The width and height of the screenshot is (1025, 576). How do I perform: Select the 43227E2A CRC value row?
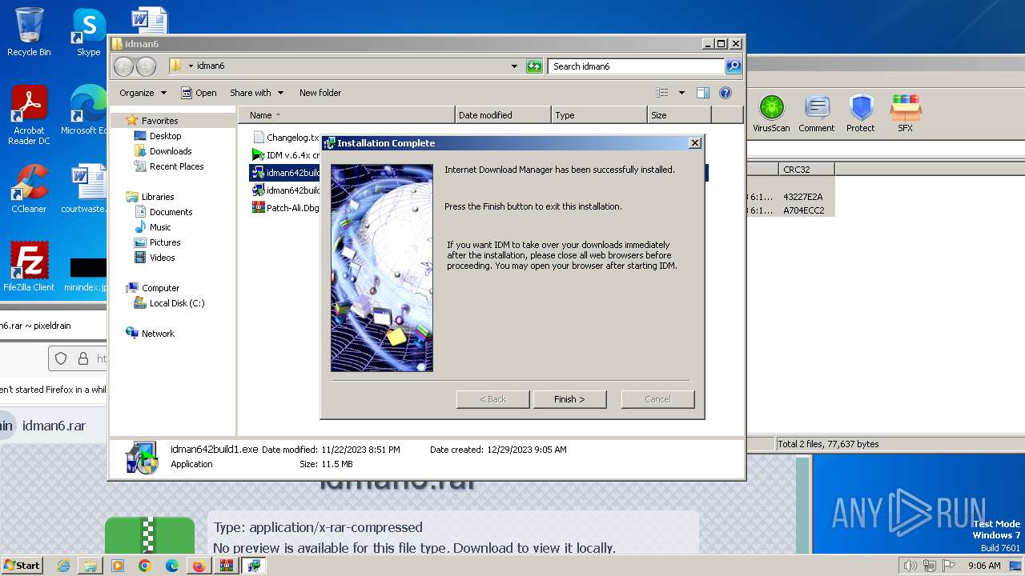[x=803, y=197]
